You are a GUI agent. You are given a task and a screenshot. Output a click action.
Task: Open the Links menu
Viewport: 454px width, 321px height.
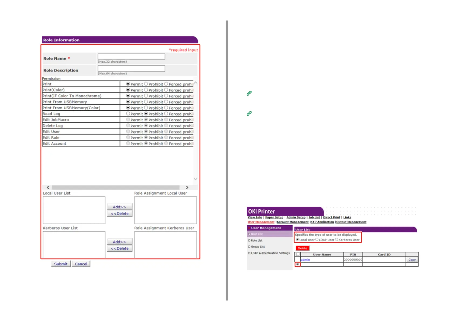(x=347, y=217)
